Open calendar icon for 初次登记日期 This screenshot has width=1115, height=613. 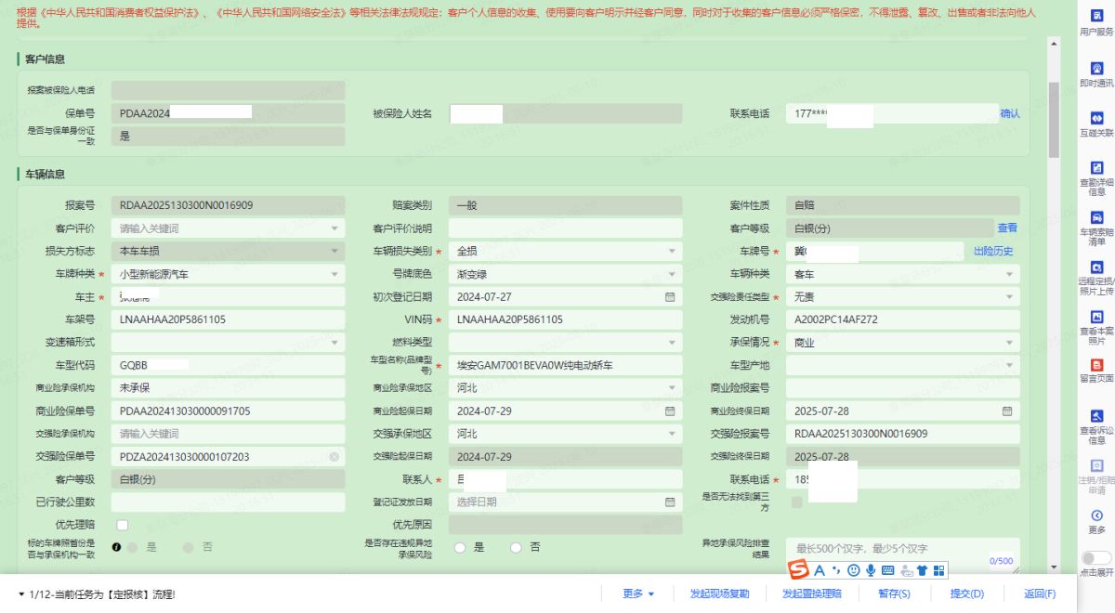(x=670, y=297)
